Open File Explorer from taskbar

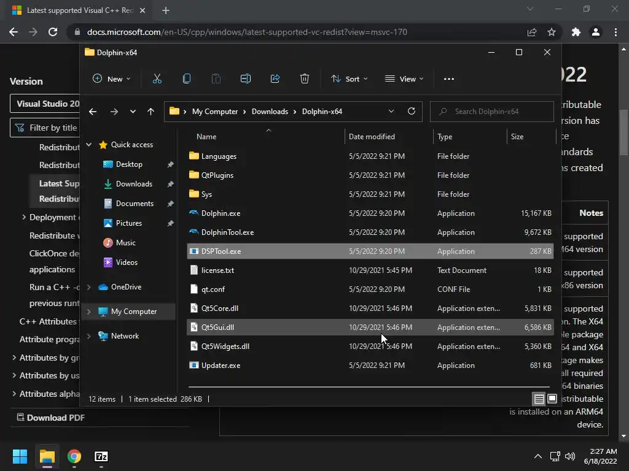(x=47, y=456)
